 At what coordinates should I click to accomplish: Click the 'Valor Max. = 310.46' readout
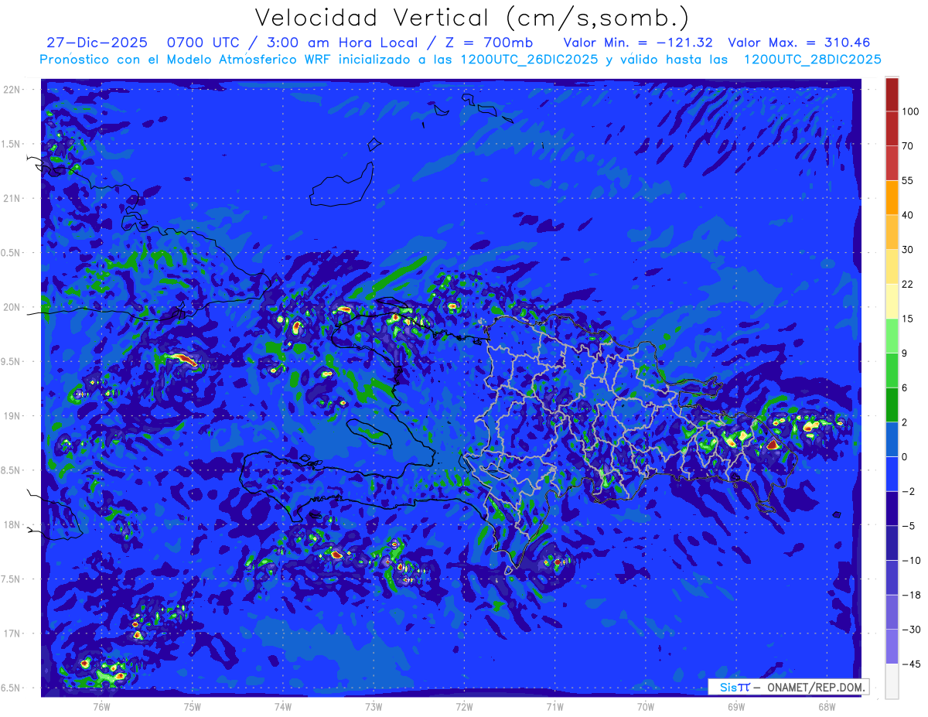pyautogui.click(x=800, y=43)
